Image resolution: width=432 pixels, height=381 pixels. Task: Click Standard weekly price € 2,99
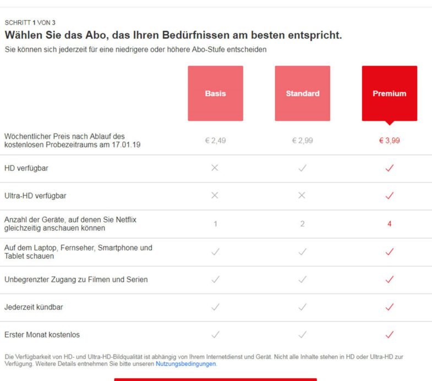303,141
